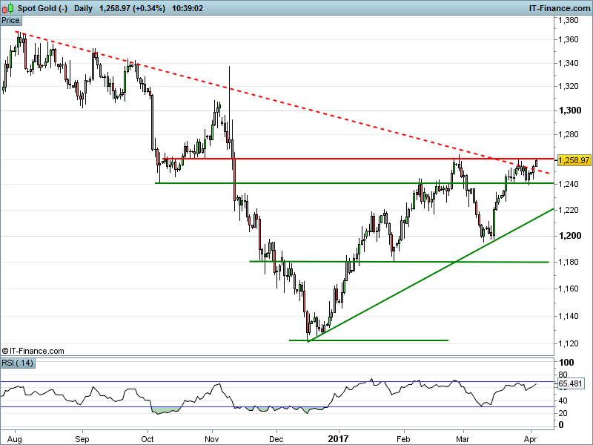Screen dimensions: 593x445
Task: Click the Spot Gold (-) title
Action: click(x=42, y=8)
